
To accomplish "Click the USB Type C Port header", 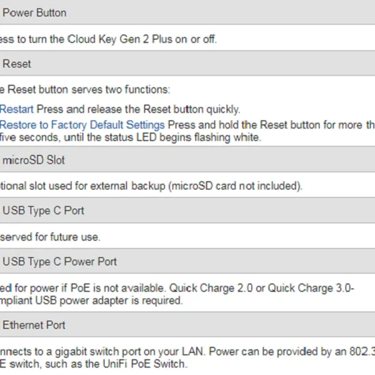I will [44, 211].
